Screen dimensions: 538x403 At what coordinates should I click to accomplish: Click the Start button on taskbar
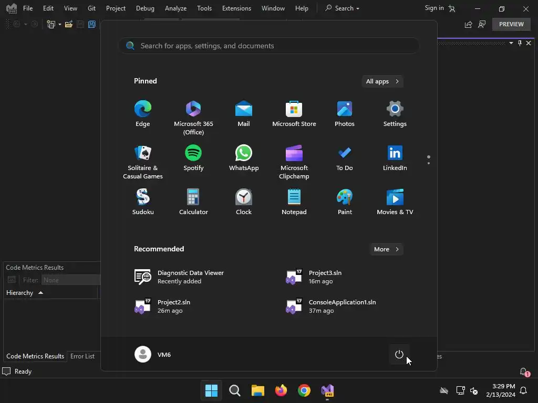pos(211,390)
